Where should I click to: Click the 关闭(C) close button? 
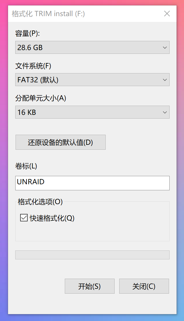(144, 286)
